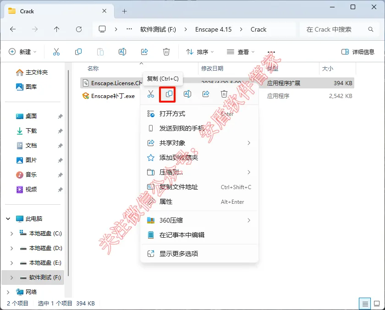
Task: Click the chevron after Enscape 4.15 in the path
Action: [241, 29]
